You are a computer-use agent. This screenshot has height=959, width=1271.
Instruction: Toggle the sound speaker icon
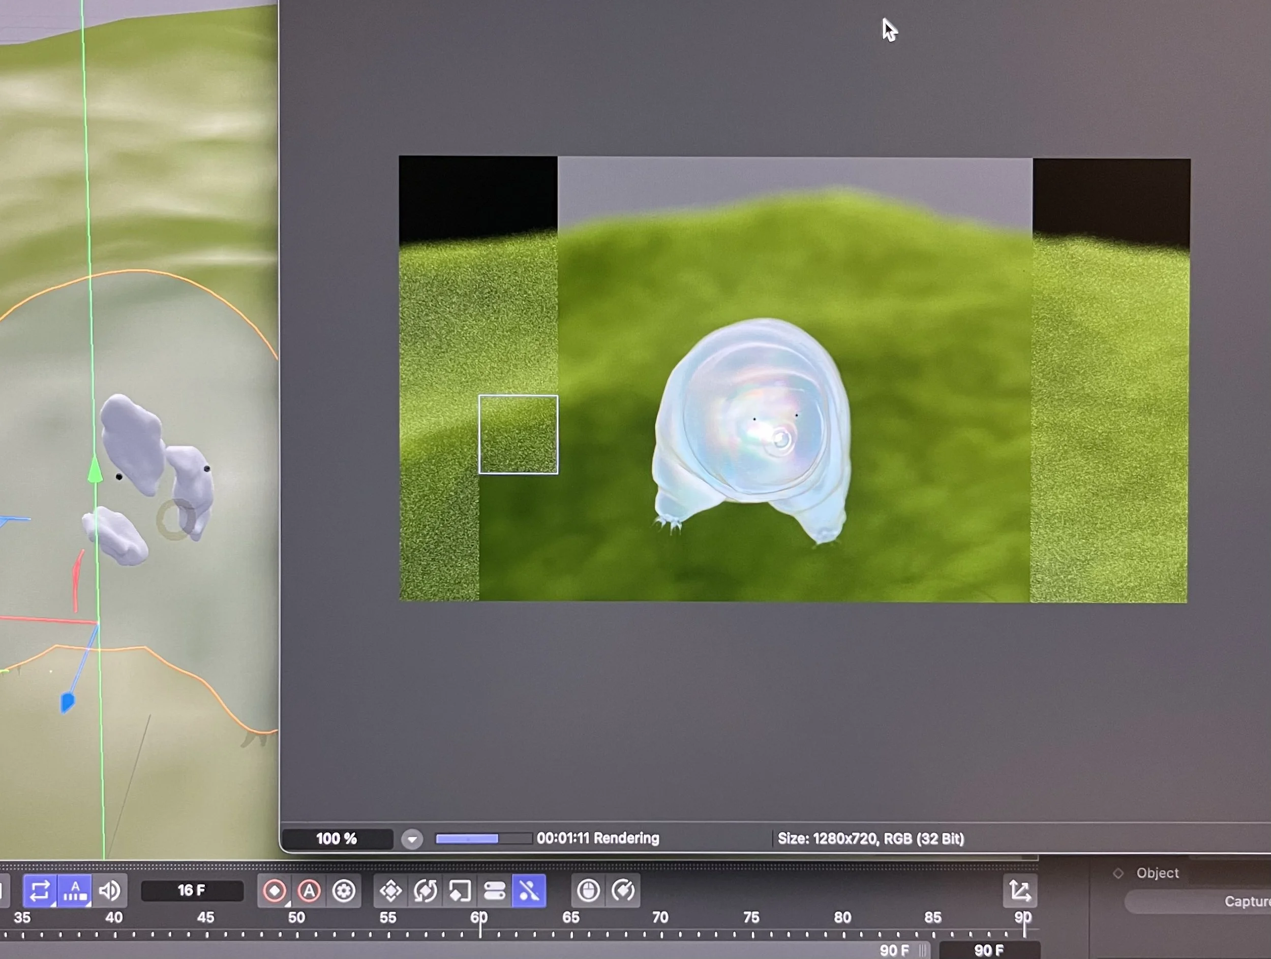point(110,891)
